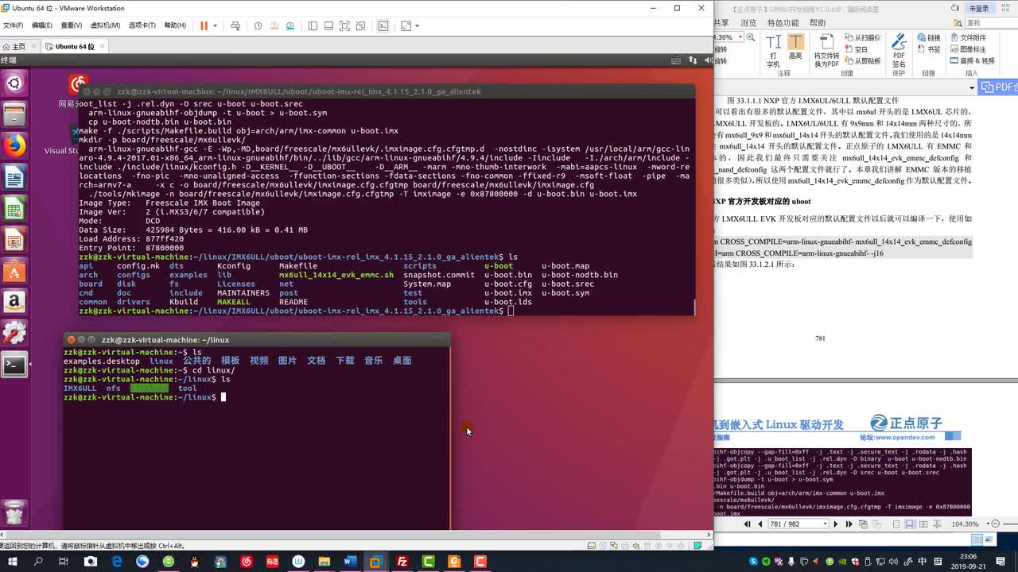The image size is (1018, 572).
Task: Go to previous page in PDF reader
Action: click(760, 524)
